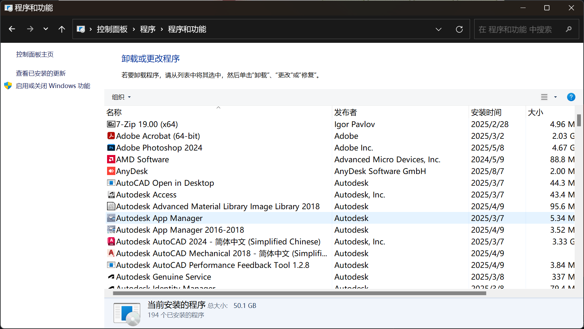
Task: Click the 50.1 GB total size value
Action: pos(245,306)
